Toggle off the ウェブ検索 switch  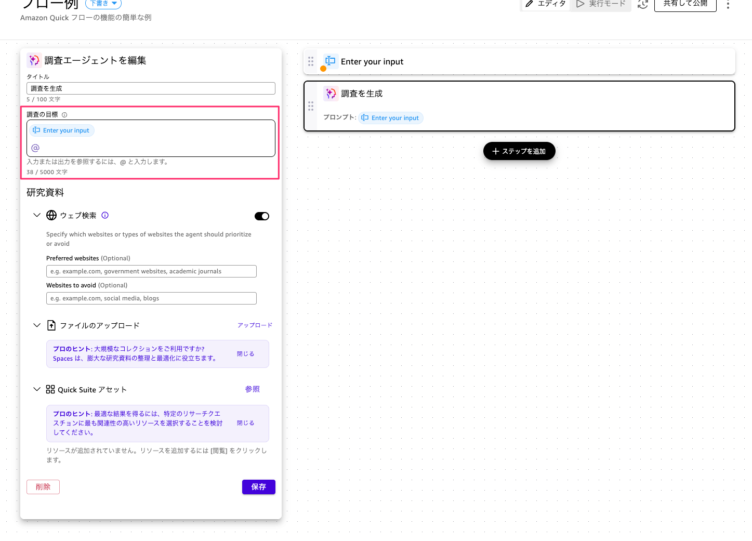point(261,216)
